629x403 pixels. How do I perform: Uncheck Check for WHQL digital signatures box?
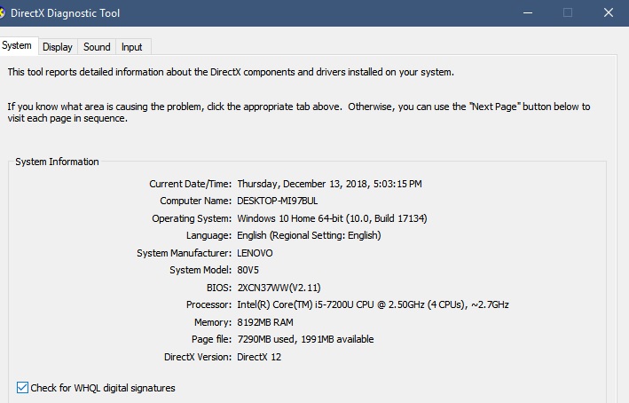22,388
